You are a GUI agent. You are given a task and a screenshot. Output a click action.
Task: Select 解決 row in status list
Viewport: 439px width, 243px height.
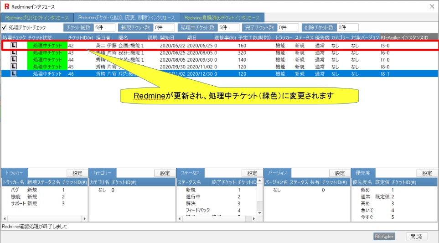pyautogui.click(x=217, y=203)
